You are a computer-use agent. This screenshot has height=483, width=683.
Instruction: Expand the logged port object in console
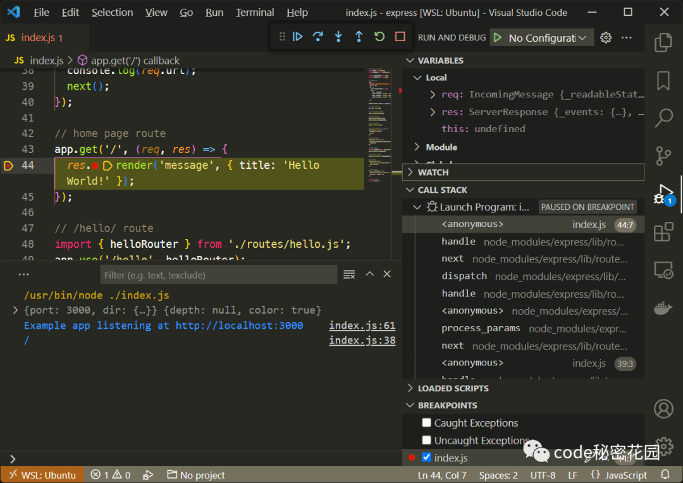pos(15,310)
